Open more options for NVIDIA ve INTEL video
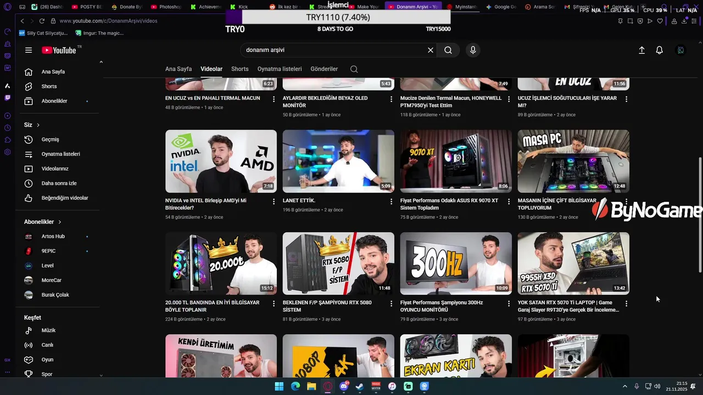Viewport: 703px width, 395px height. coord(274,202)
